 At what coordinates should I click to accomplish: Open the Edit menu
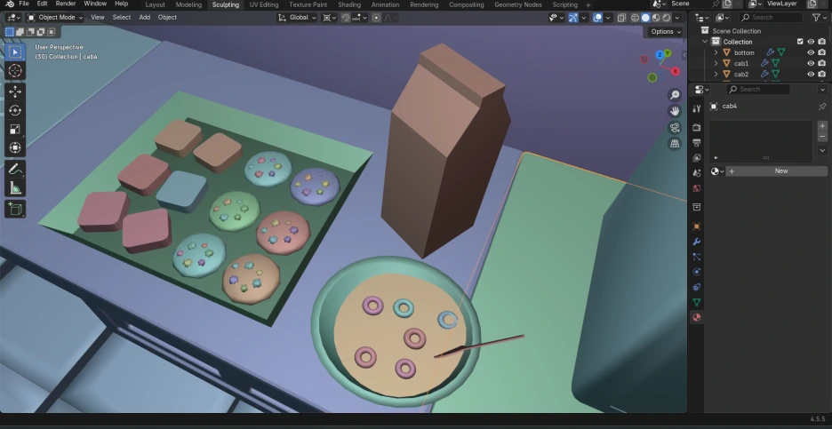[x=42, y=4]
